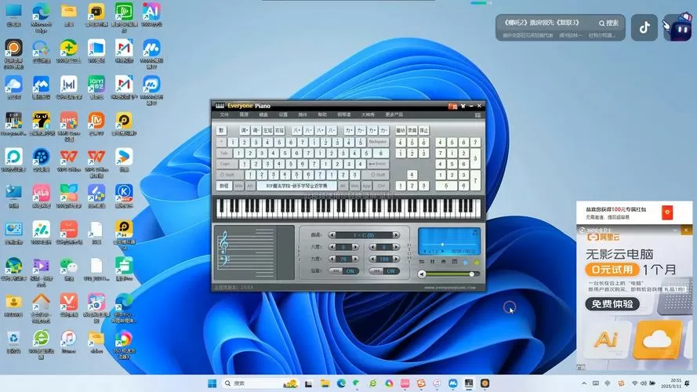This screenshot has width=697, height=392.
Task: Click the 右延 right sustain button
Action: tap(279, 130)
